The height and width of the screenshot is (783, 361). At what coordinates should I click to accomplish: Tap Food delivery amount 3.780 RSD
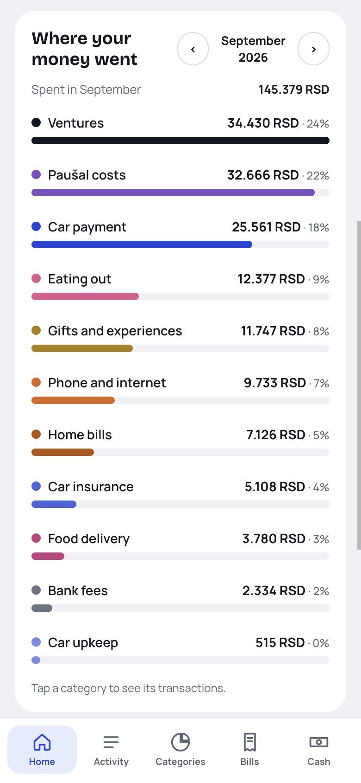point(274,539)
